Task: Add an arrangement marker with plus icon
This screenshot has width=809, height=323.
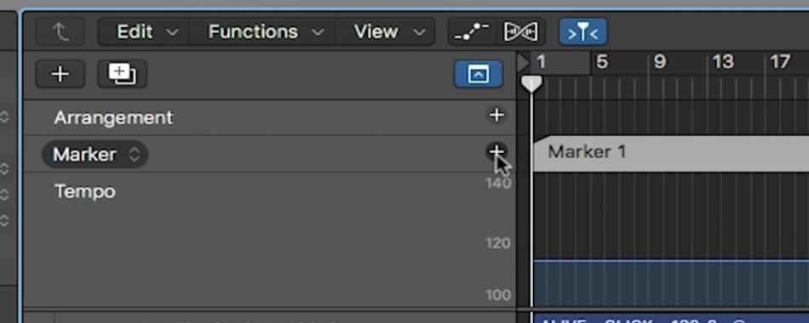Action: point(496,115)
